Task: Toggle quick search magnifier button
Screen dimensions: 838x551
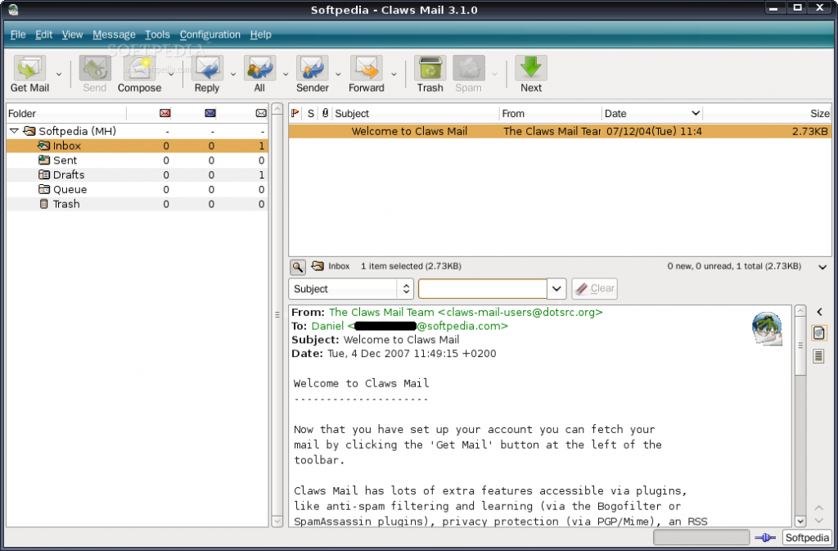Action: pyautogui.click(x=298, y=267)
